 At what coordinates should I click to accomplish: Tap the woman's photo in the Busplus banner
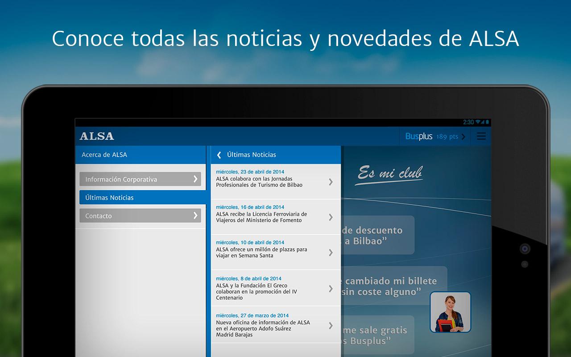(450, 312)
